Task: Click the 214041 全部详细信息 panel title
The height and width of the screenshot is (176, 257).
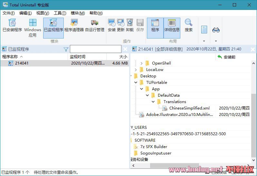Action: 160,49
